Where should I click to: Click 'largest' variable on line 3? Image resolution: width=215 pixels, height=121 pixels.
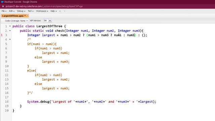click(x=48, y=35)
